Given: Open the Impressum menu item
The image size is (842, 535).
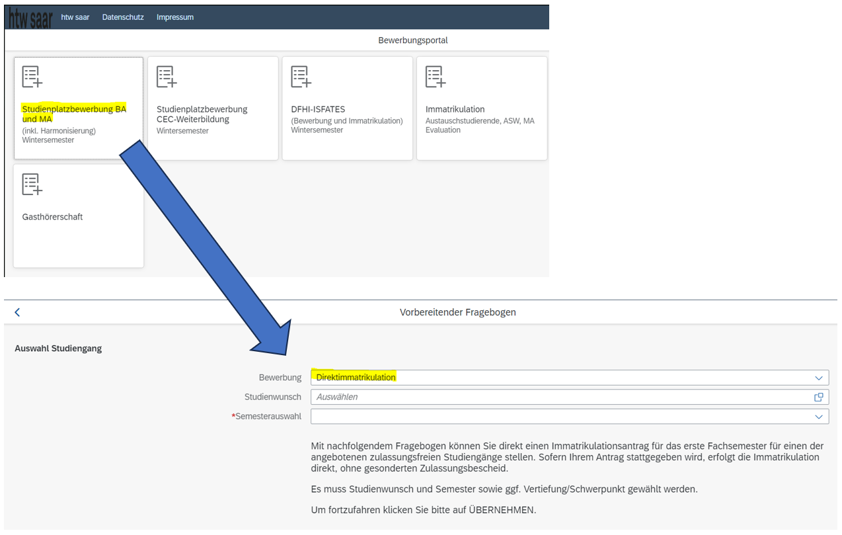Looking at the screenshot, I should pyautogui.click(x=175, y=17).
